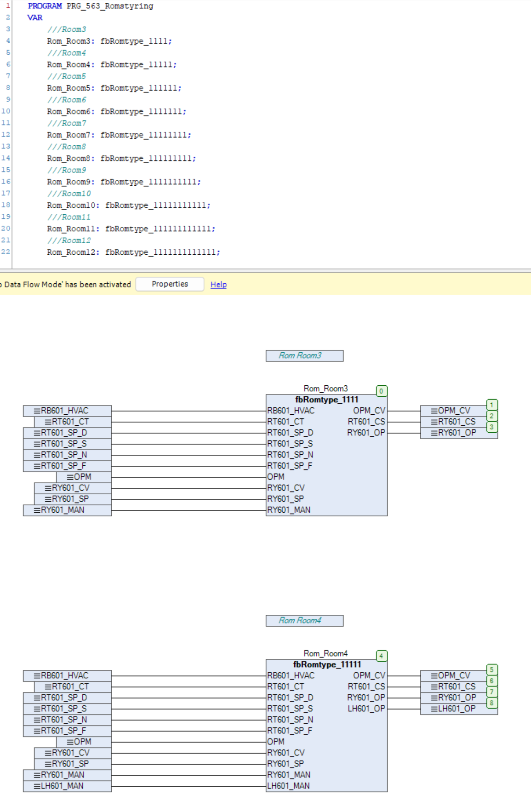Select RY601_SP input box feeding Rom_Room3
Viewport: 531px width, 812px height.
pyautogui.click(x=73, y=499)
